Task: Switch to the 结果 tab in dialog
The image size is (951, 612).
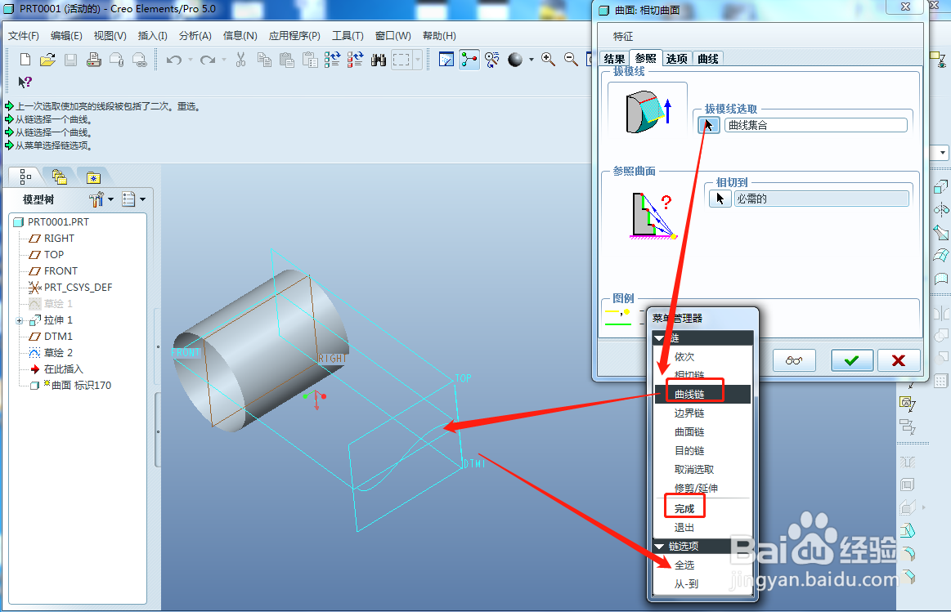Action: click(x=614, y=58)
